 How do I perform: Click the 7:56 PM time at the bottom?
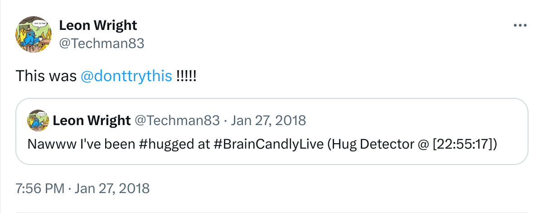tap(40, 188)
